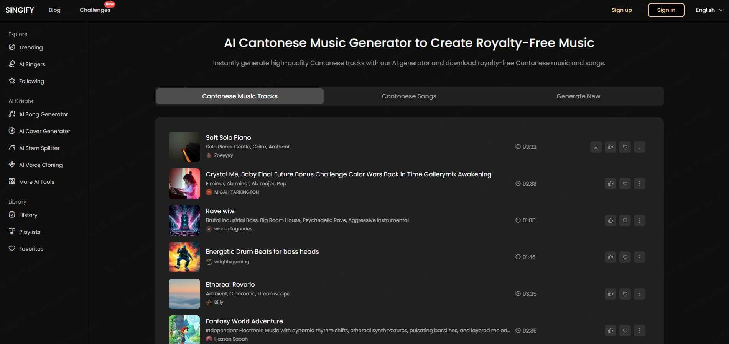Like the Fantasy World Adventure track

click(610, 331)
